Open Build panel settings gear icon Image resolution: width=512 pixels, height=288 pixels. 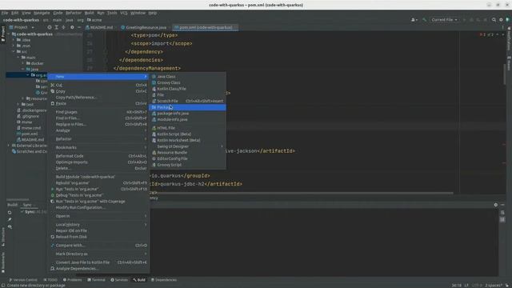496,205
